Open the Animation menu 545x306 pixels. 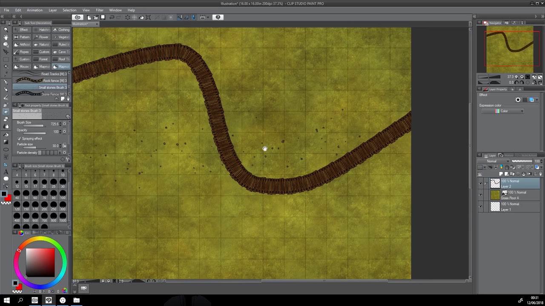tap(34, 10)
